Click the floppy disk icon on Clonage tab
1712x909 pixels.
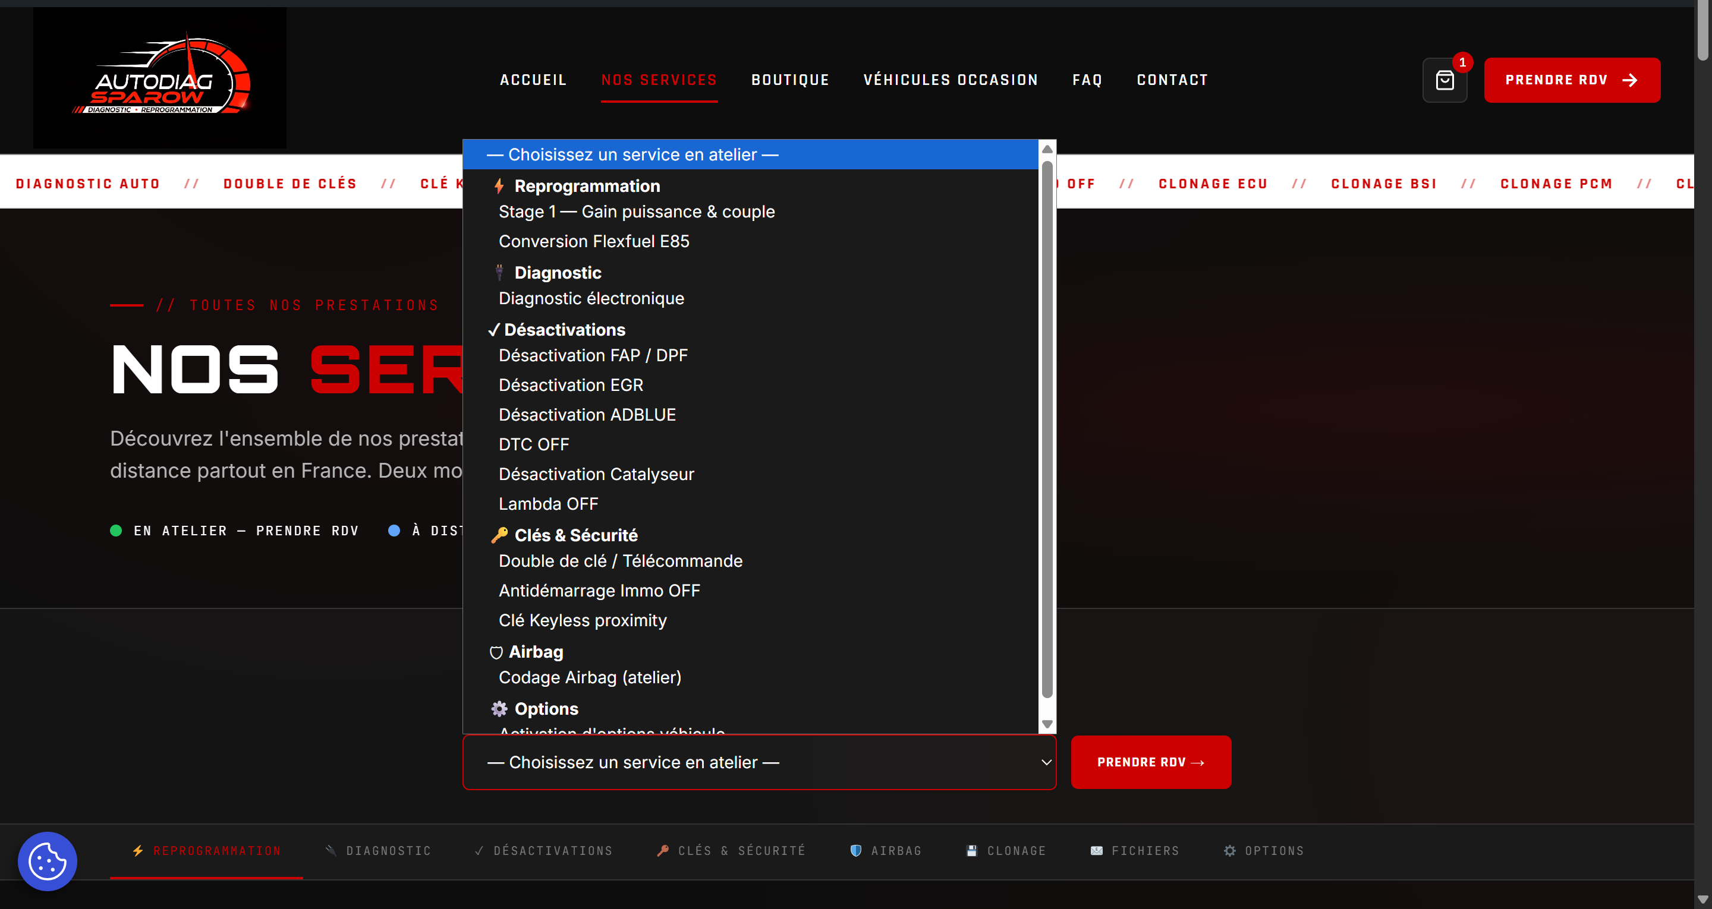click(971, 851)
